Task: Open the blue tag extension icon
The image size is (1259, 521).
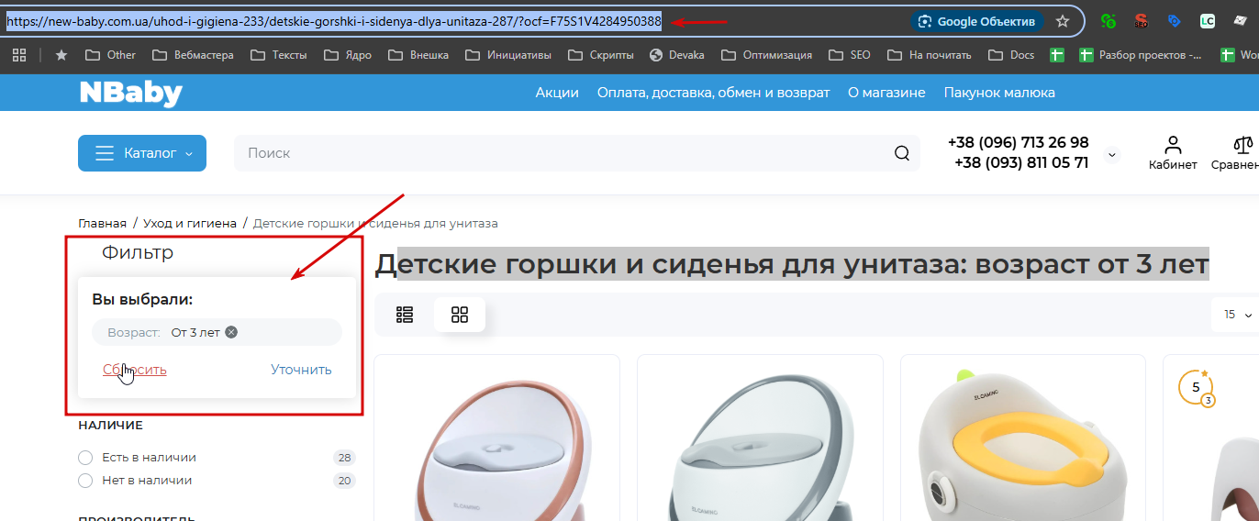Action: [1174, 21]
